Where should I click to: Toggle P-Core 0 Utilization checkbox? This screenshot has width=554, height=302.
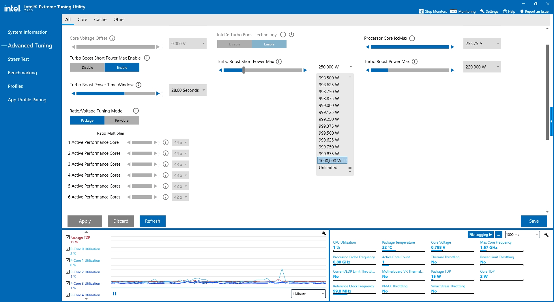pyautogui.click(x=68, y=249)
